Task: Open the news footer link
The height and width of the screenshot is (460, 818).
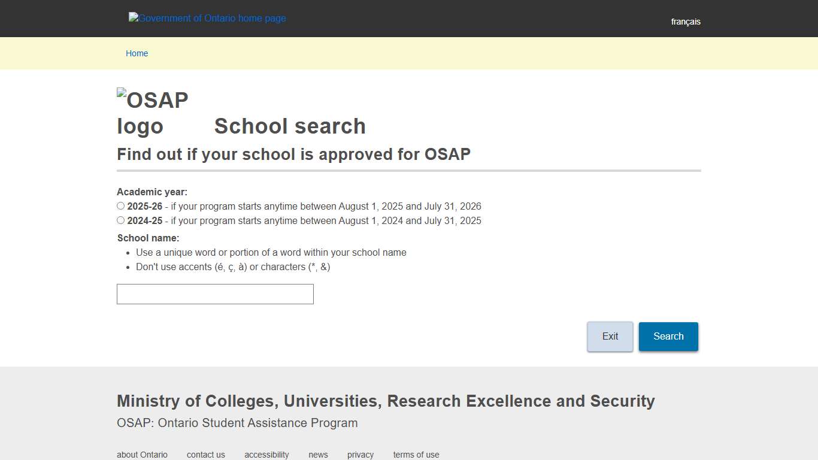Action: click(318, 455)
